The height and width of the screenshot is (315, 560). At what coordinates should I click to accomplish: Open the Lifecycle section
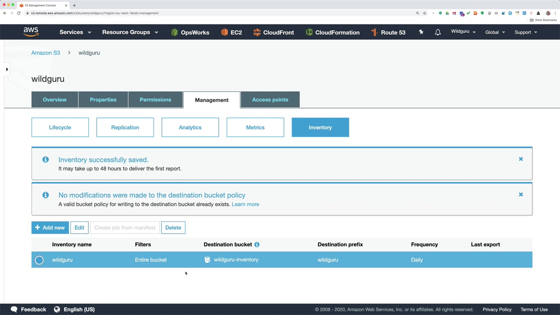point(60,127)
